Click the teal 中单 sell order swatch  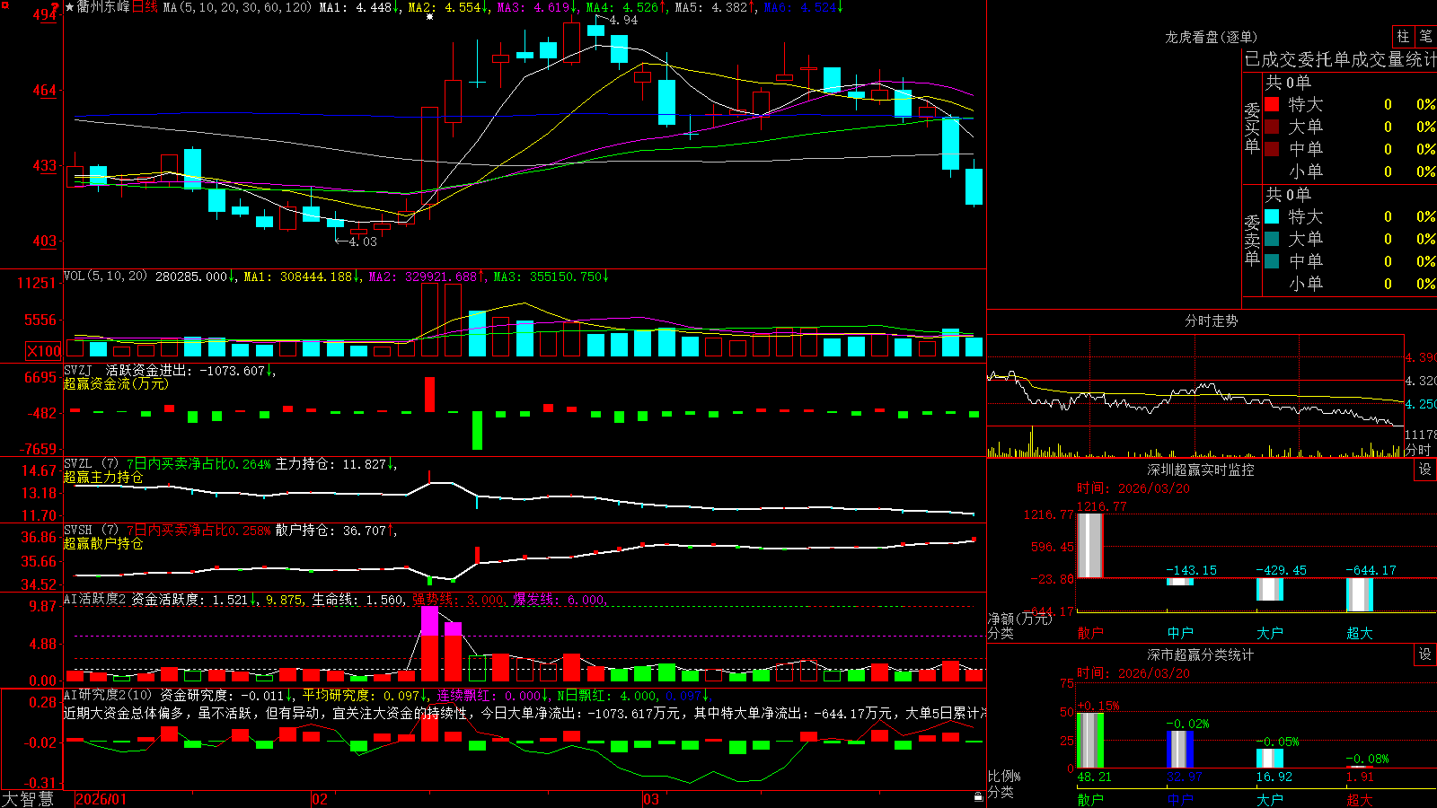click(x=1272, y=261)
